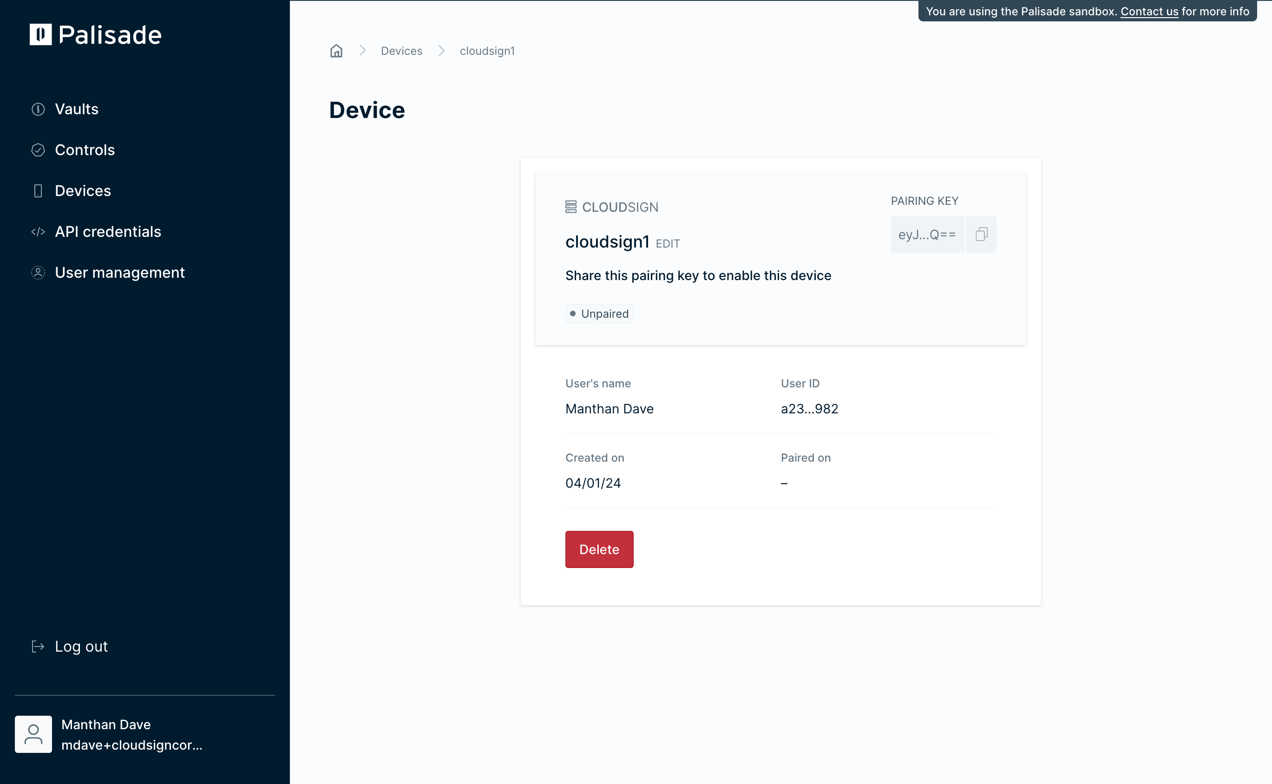Navigate to Devices breadcrumb link
This screenshot has height=784, width=1272.
[x=401, y=51]
